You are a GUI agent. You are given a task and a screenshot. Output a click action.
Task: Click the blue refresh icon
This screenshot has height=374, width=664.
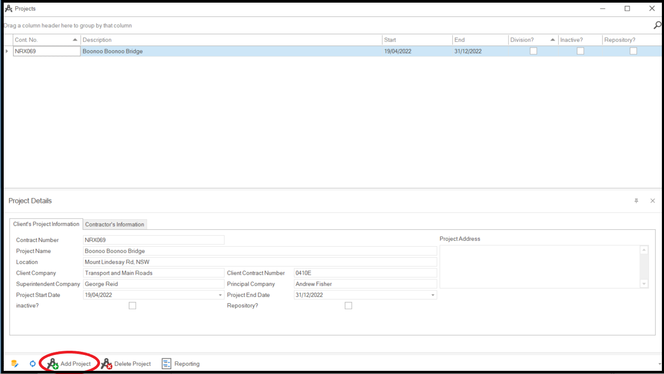pyautogui.click(x=33, y=363)
